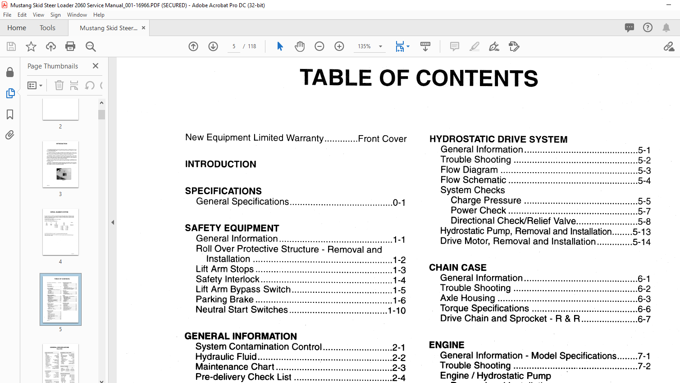680x383 pixels.
Task: Open the Sign menu
Action: point(55,15)
